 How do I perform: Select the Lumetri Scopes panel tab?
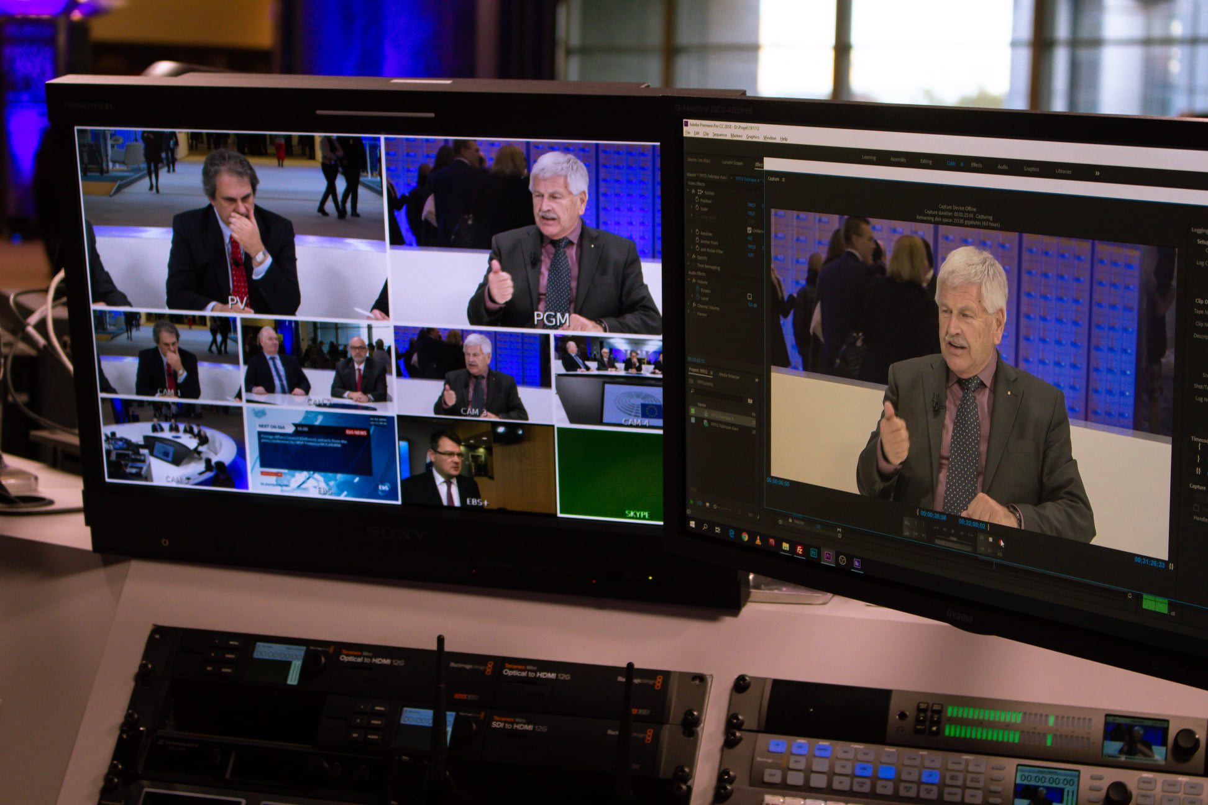pyautogui.click(x=732, y=163)
